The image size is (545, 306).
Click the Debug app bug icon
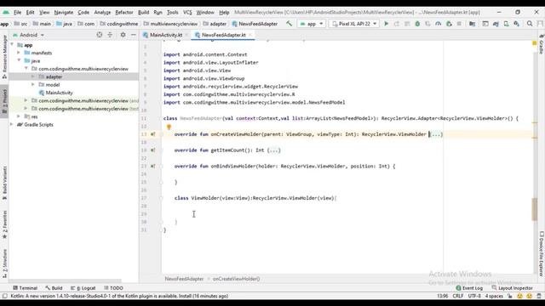point(417,24)
